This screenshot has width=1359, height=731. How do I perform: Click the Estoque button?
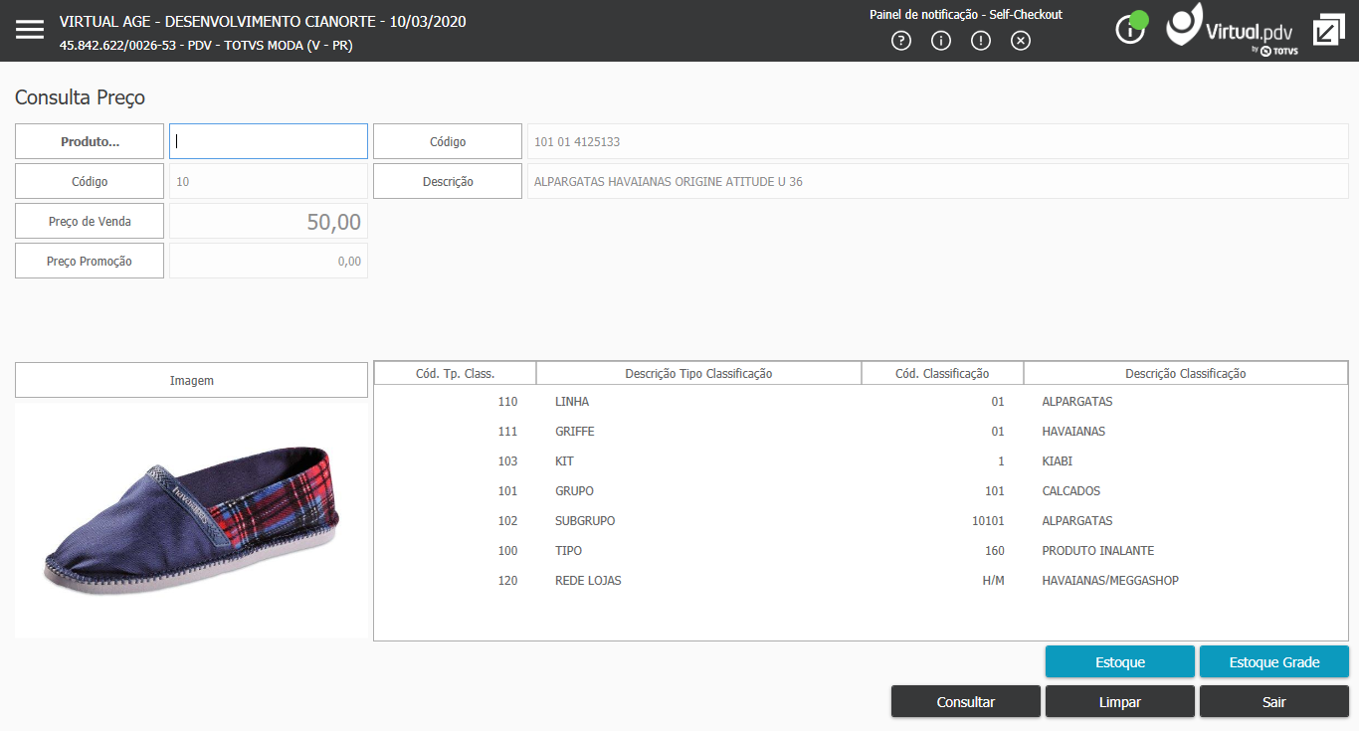tap(1120, 662)
